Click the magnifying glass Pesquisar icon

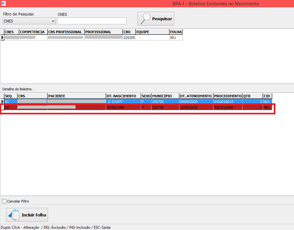(146, 19)
